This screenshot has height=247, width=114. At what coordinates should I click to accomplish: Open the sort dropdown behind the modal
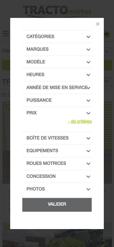108,52
